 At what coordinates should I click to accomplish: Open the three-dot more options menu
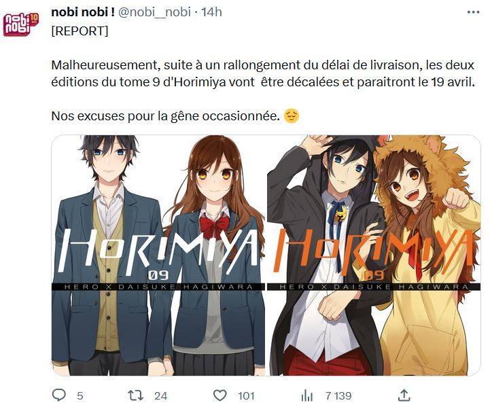(x=473, y=12)
